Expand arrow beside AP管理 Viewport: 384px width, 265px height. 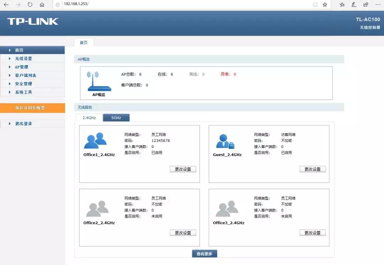click(x=10, y=67)
